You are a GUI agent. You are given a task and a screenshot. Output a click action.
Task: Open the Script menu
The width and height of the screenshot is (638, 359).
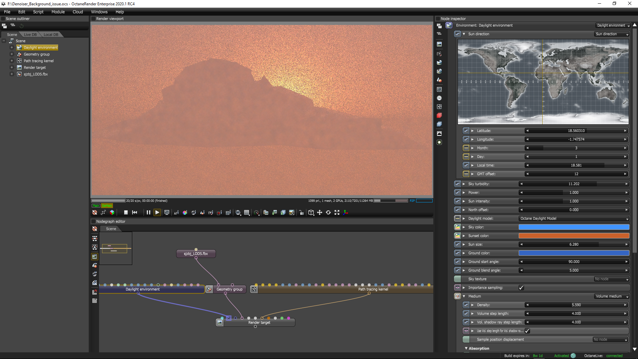(38, 12)
